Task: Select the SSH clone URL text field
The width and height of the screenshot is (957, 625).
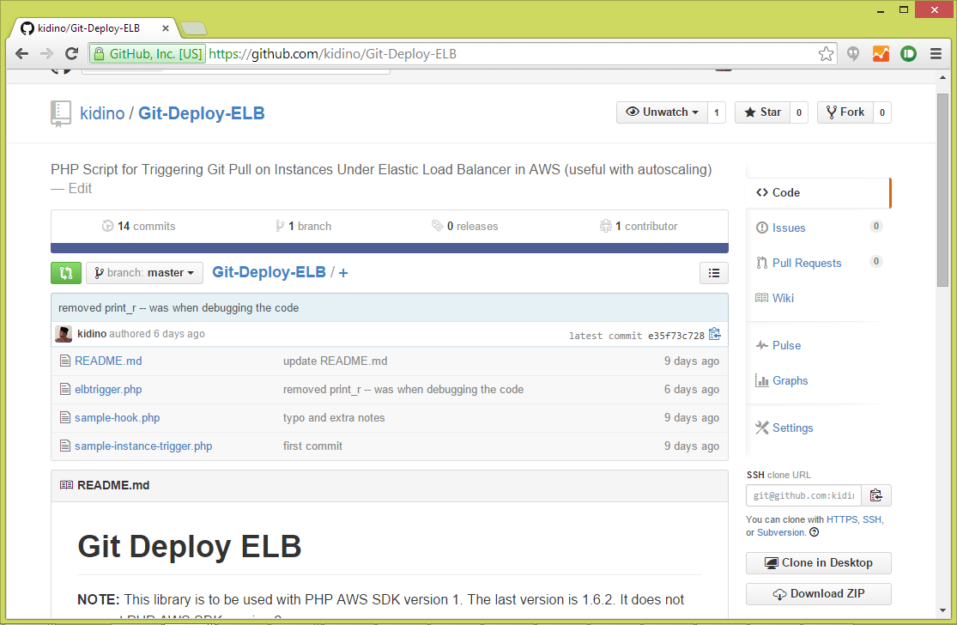Action: tap(803, 495)
